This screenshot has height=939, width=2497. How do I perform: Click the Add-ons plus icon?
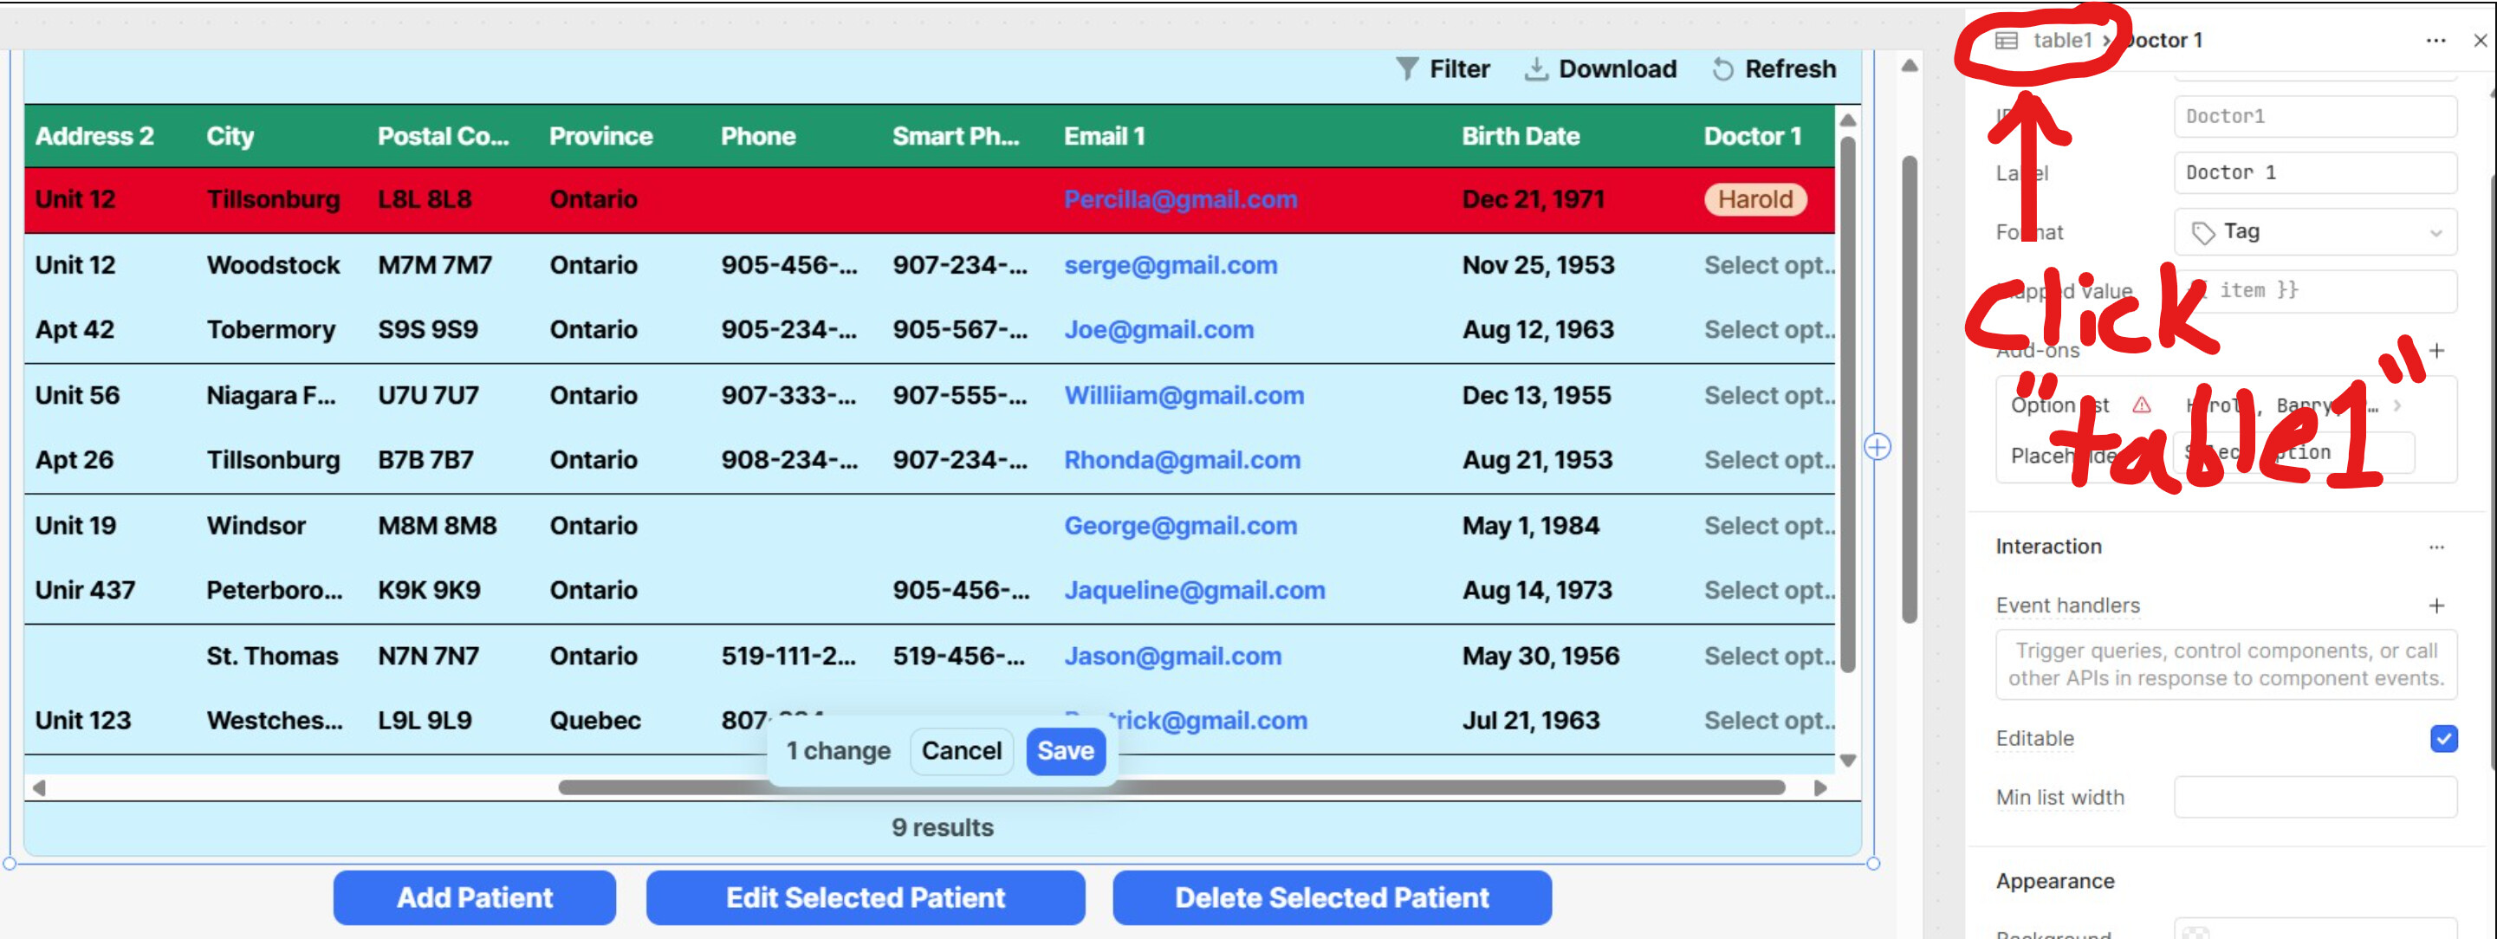2436,351
